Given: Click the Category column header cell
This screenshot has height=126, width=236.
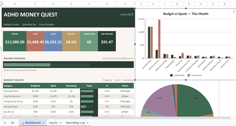Looking at the screenshot, I should pos(15,86).
